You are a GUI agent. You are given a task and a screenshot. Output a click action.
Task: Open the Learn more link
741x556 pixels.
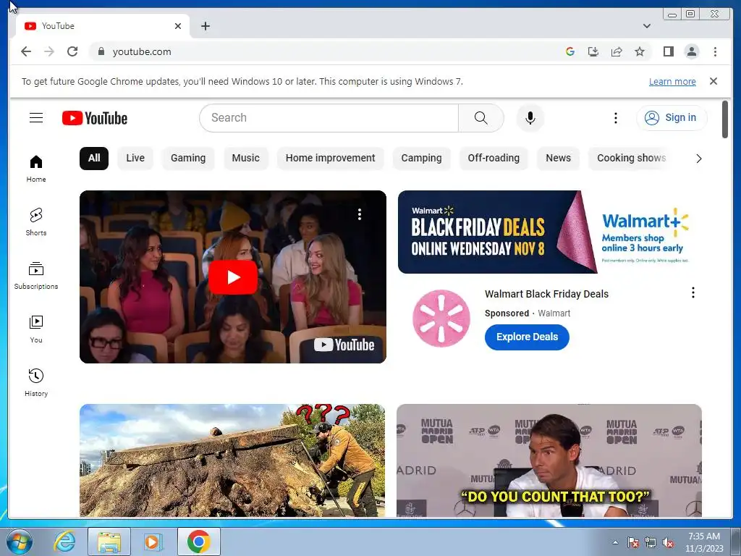click(x=672, y=81)
